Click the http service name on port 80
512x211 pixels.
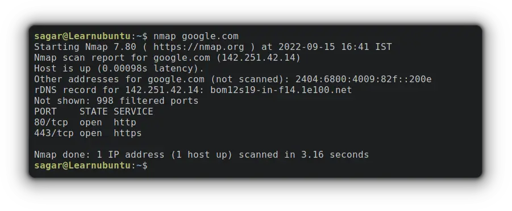pos(125,123)
